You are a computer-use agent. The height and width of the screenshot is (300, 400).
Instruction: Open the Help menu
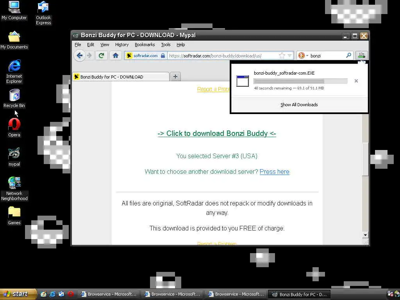point(180,45)
